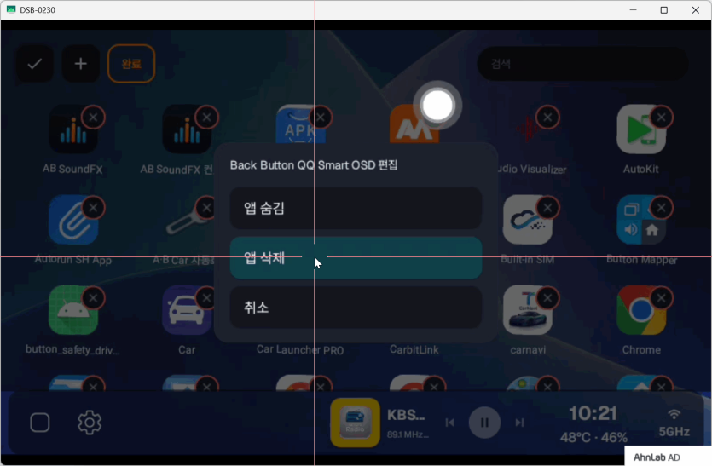This screenshot has height=466, width=712.
Task: Click the DSB-0230 window title icon
Action: click(11, 10)
